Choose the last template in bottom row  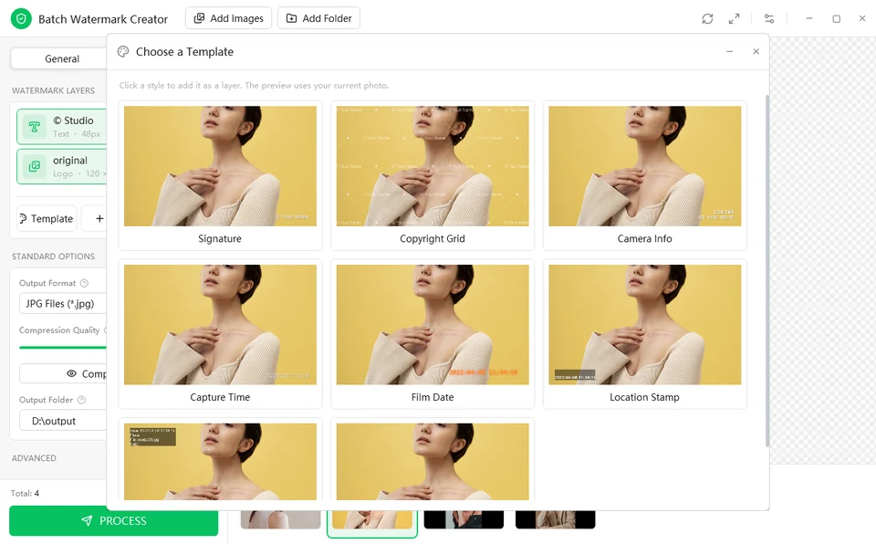point(433,461)
